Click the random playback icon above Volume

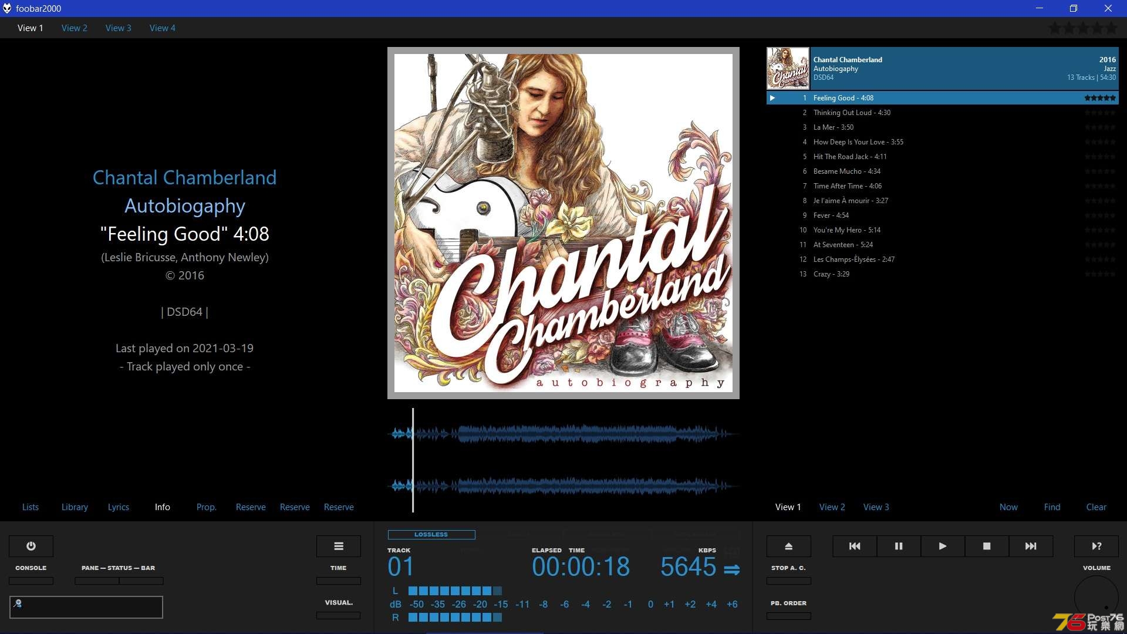[x=1096, y=546]
